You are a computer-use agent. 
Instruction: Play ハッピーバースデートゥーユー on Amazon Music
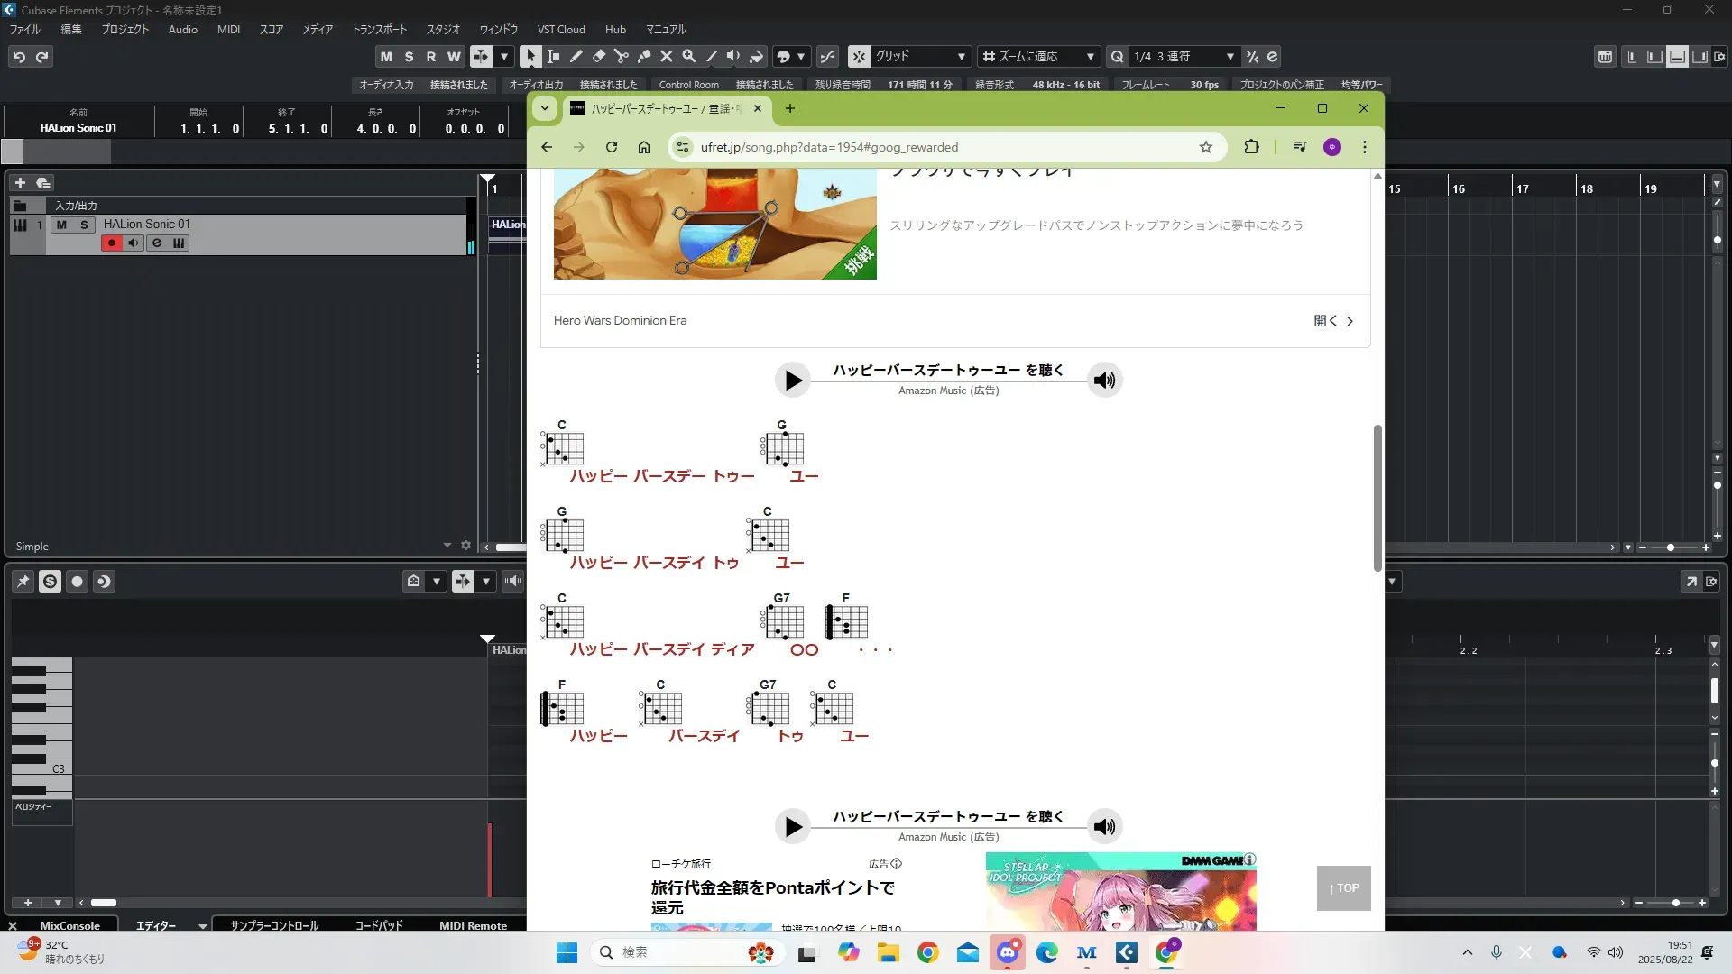tap(793, 380)
